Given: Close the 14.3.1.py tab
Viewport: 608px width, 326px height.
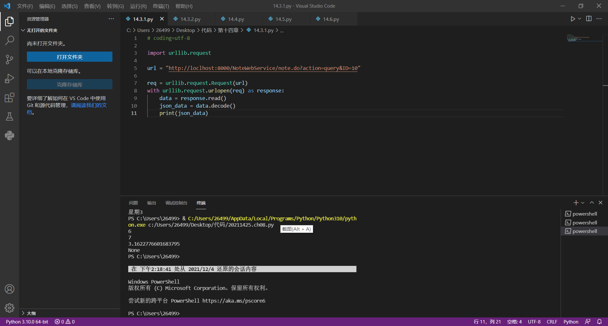Looking at the screenshot, I should coord(162,19).
